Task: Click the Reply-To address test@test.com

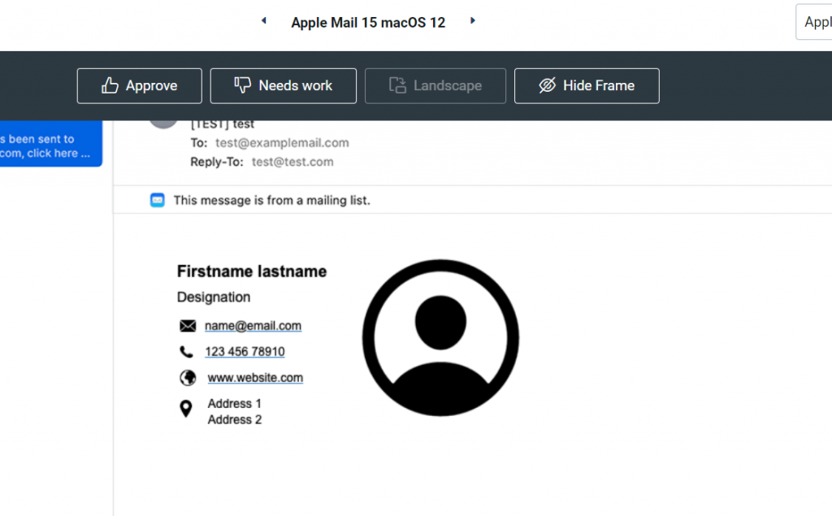Action: tap(292, 162)
